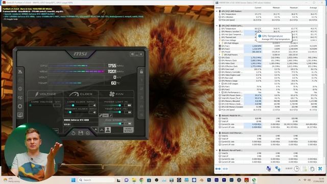Screen dimensions: 327x184
Task: Toggle automatic fan mode A icon
Action: coord(102,130)
